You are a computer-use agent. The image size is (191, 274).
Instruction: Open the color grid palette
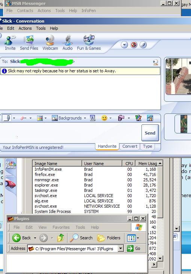[40, 118]
